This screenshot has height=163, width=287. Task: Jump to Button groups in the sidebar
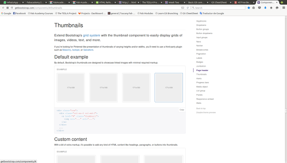(202, 29)
